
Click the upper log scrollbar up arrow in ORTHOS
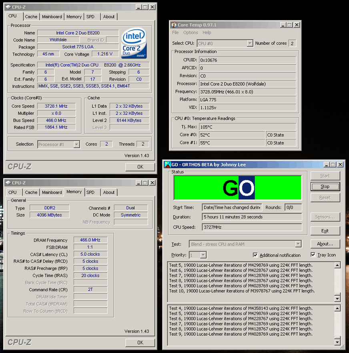tap(337, 265)
